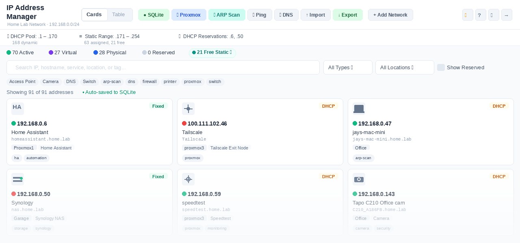The image size is (520, 243).
Task: Click Auto-saved to SQLite status
Action: (x=109, y=92)
